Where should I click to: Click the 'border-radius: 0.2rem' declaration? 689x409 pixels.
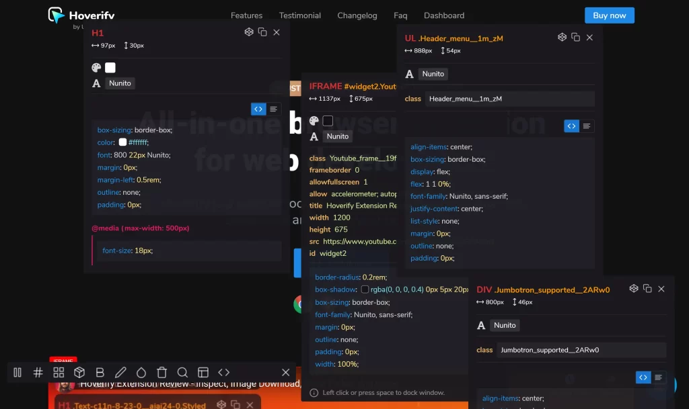tap(351, 277)
